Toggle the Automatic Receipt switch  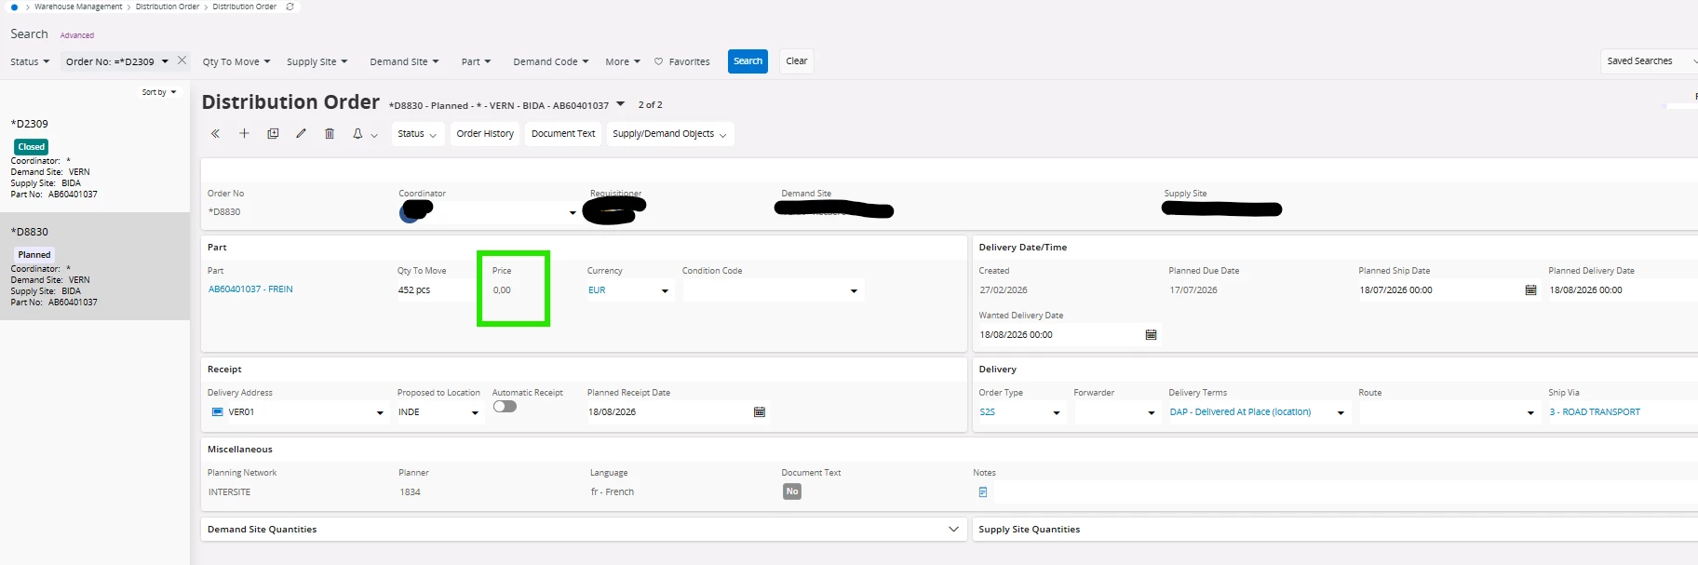coord(505,407)
